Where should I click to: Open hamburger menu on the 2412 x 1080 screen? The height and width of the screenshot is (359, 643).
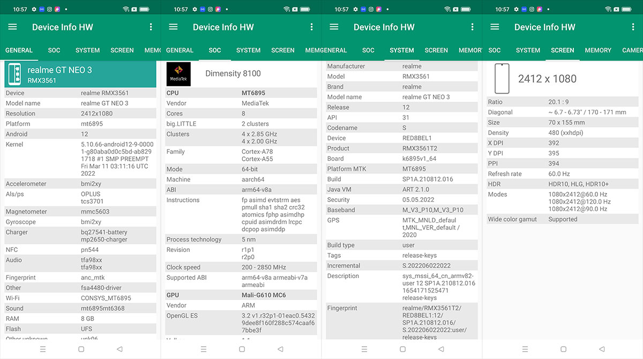pos(495,27)
